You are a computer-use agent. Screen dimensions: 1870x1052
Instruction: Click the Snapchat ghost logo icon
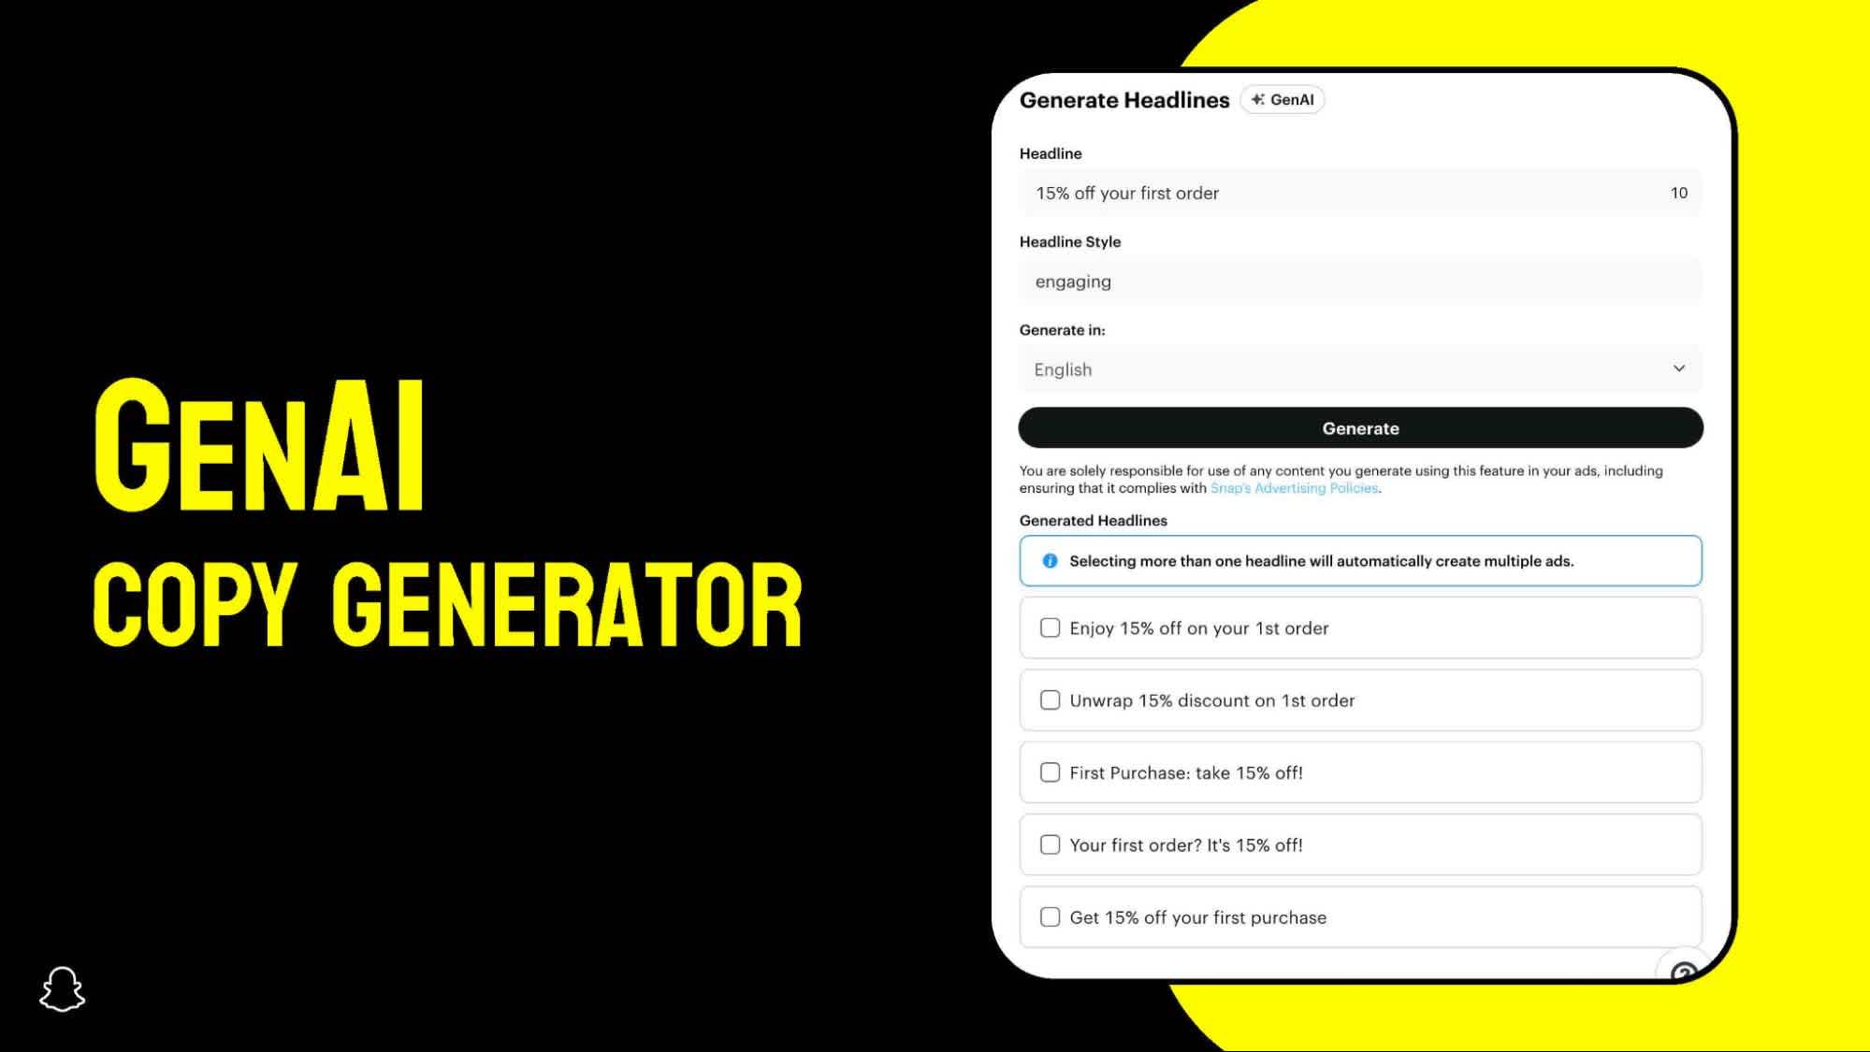click(62, 989)
